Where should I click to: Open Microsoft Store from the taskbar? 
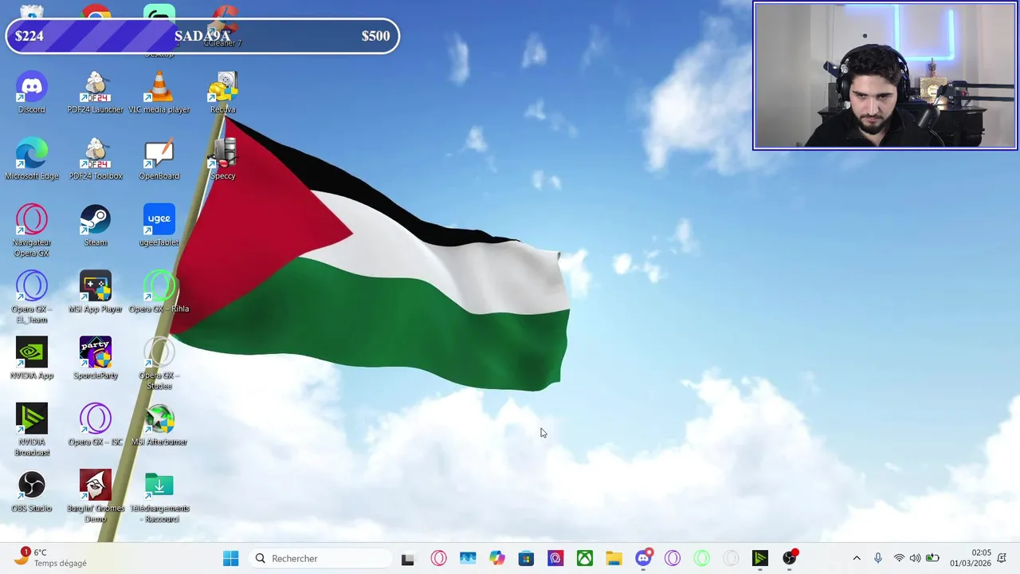[x=526, y=558]
